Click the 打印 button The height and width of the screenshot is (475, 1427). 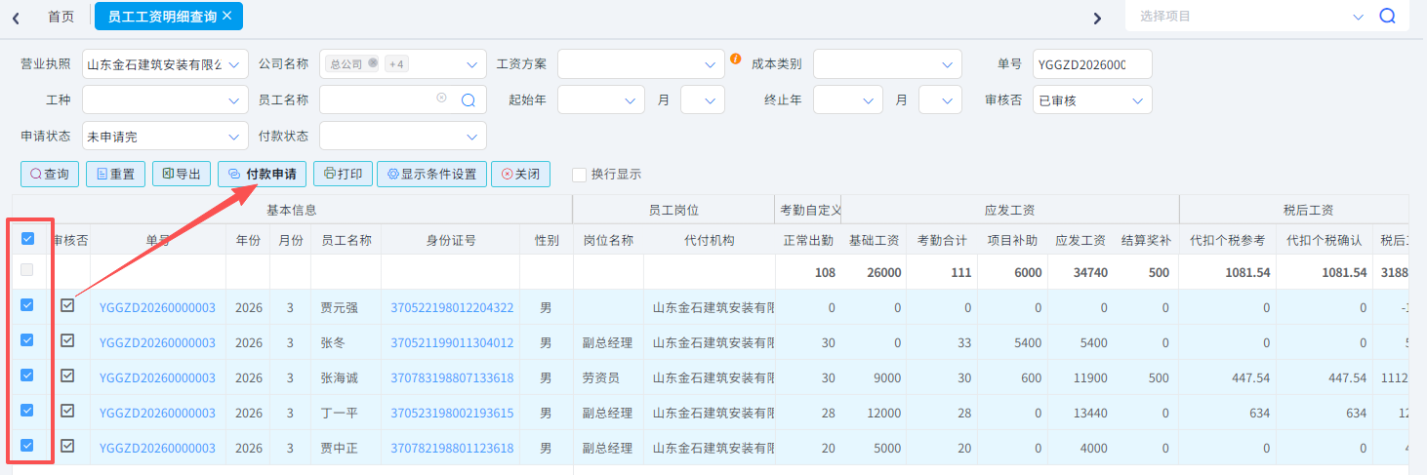click(343, 174)
